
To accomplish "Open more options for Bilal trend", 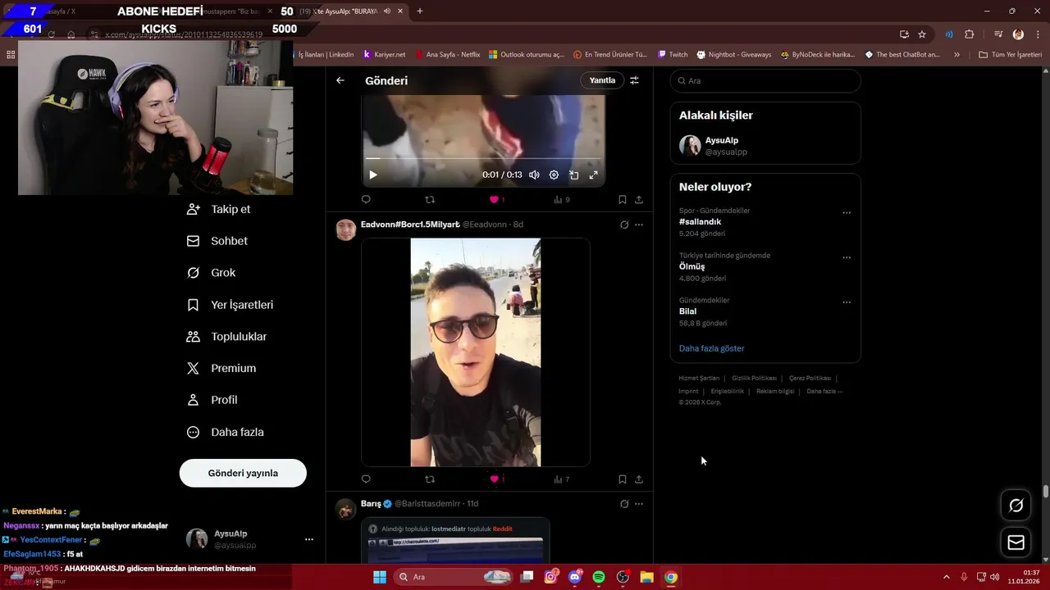I will click(847, 302).
